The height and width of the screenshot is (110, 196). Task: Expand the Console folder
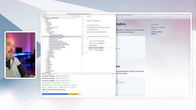coord(45,24)
